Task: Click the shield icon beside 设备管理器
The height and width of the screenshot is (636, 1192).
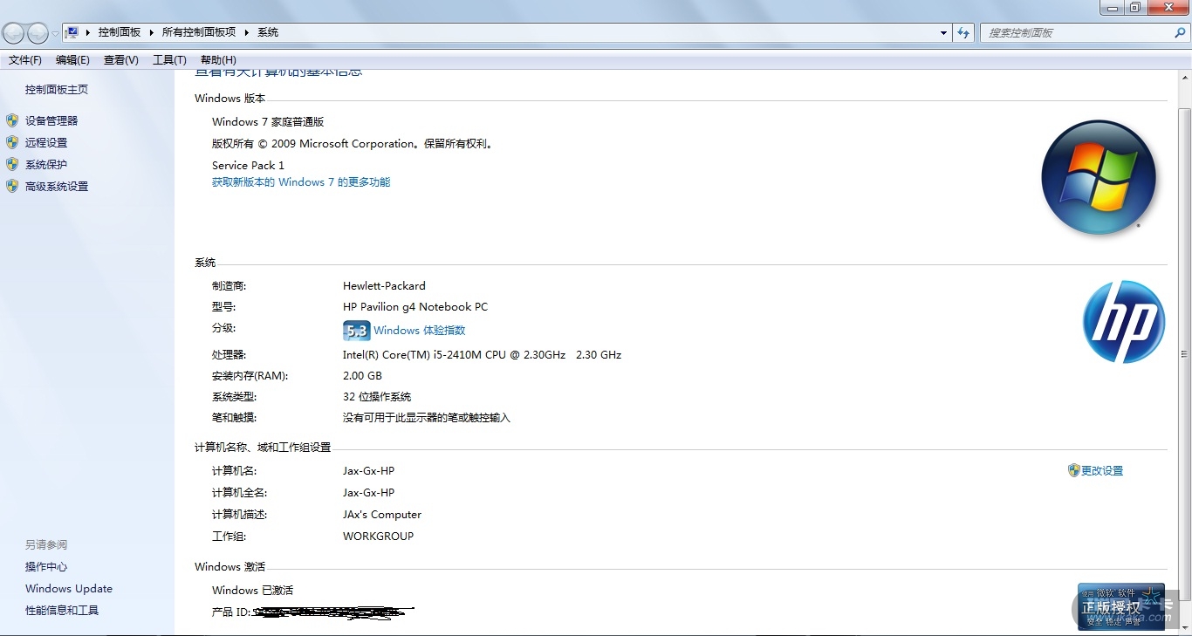Action: (12, 120)
